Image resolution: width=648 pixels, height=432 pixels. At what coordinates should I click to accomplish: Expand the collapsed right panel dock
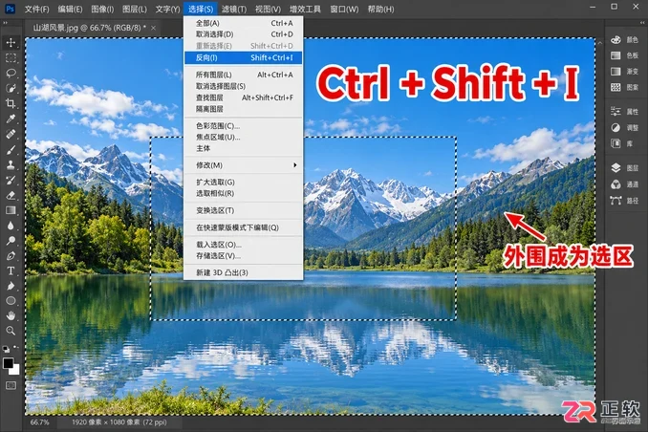tap(641, 23)
